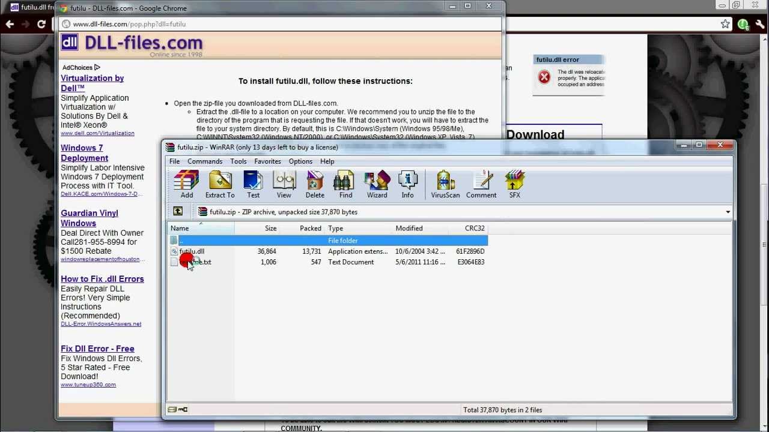769x432 pixels.
Task: Open the File menu in WinRAR
Action: pos(174,161)
